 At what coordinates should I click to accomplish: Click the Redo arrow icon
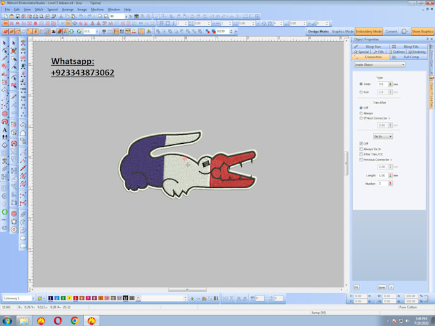coord(90,17)
